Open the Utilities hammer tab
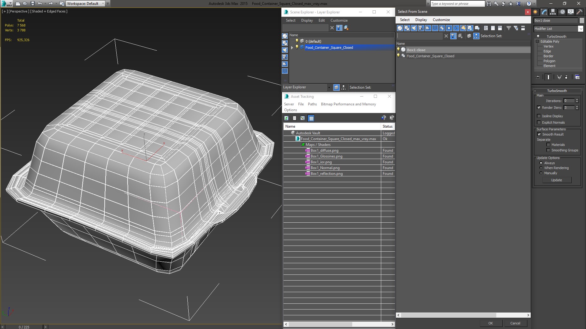 (x=579, y=12)
